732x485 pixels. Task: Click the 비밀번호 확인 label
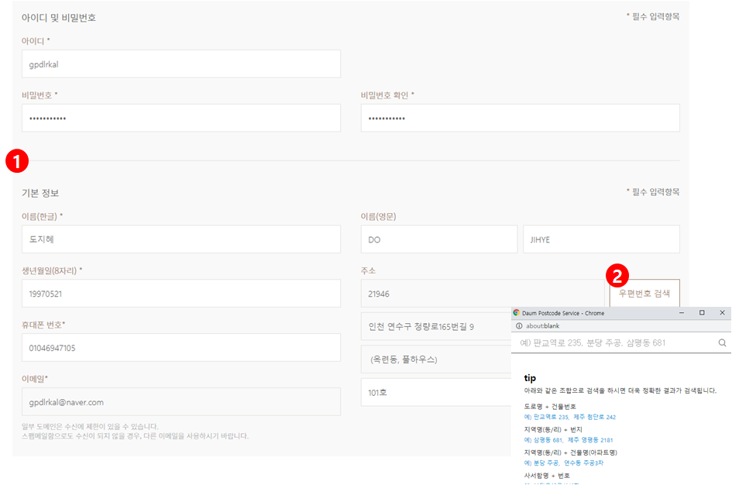(387, 95)
